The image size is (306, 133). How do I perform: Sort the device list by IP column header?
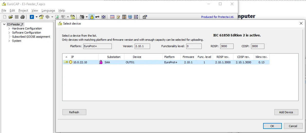(x=80, y=57)
